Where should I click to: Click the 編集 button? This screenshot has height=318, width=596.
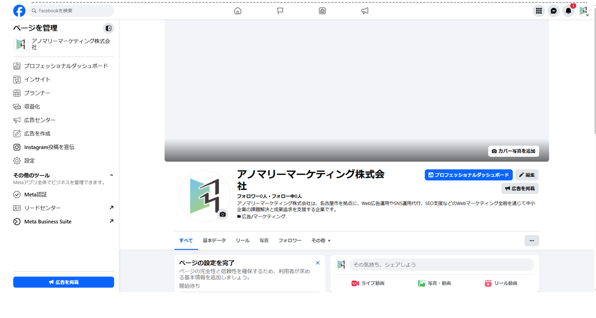coord(527,175)
